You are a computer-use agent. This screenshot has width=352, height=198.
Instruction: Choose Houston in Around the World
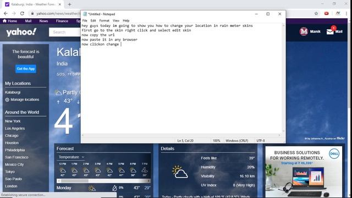[12, 143]
